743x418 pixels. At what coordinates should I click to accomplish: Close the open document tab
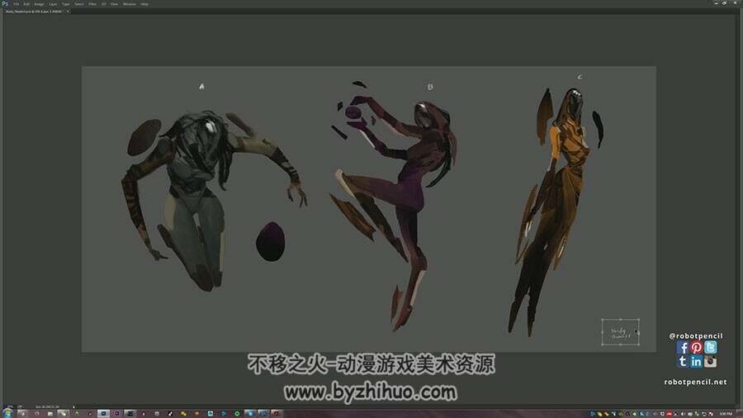tap(68, 11)
